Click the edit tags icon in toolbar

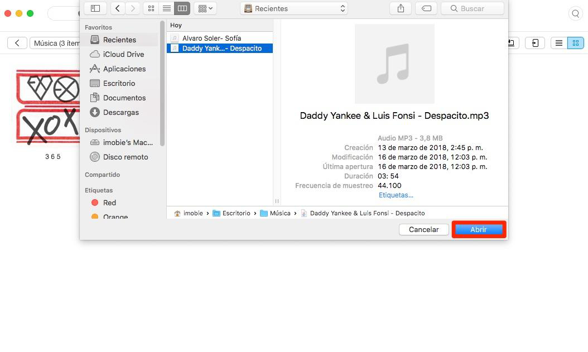point(426,8)
